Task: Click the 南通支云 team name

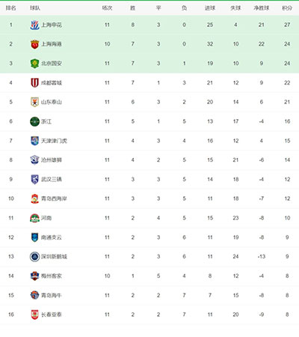Action: (x=52, y=237)
